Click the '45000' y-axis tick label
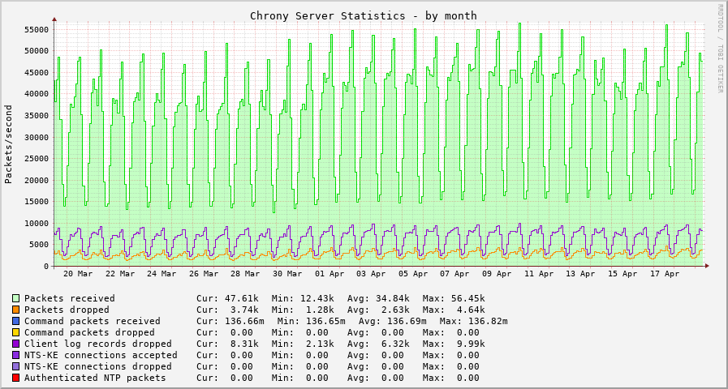 pyautogui.click(x=36, y=72)
